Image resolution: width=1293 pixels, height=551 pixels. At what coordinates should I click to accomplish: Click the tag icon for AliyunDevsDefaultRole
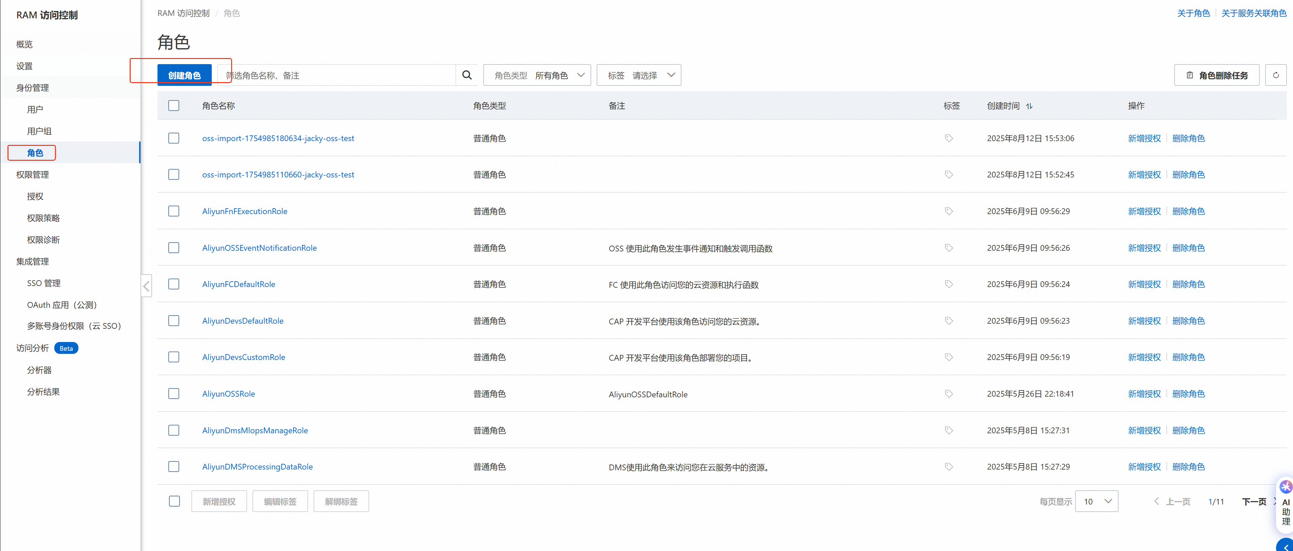pyautogui.click(x=949, y=321)
